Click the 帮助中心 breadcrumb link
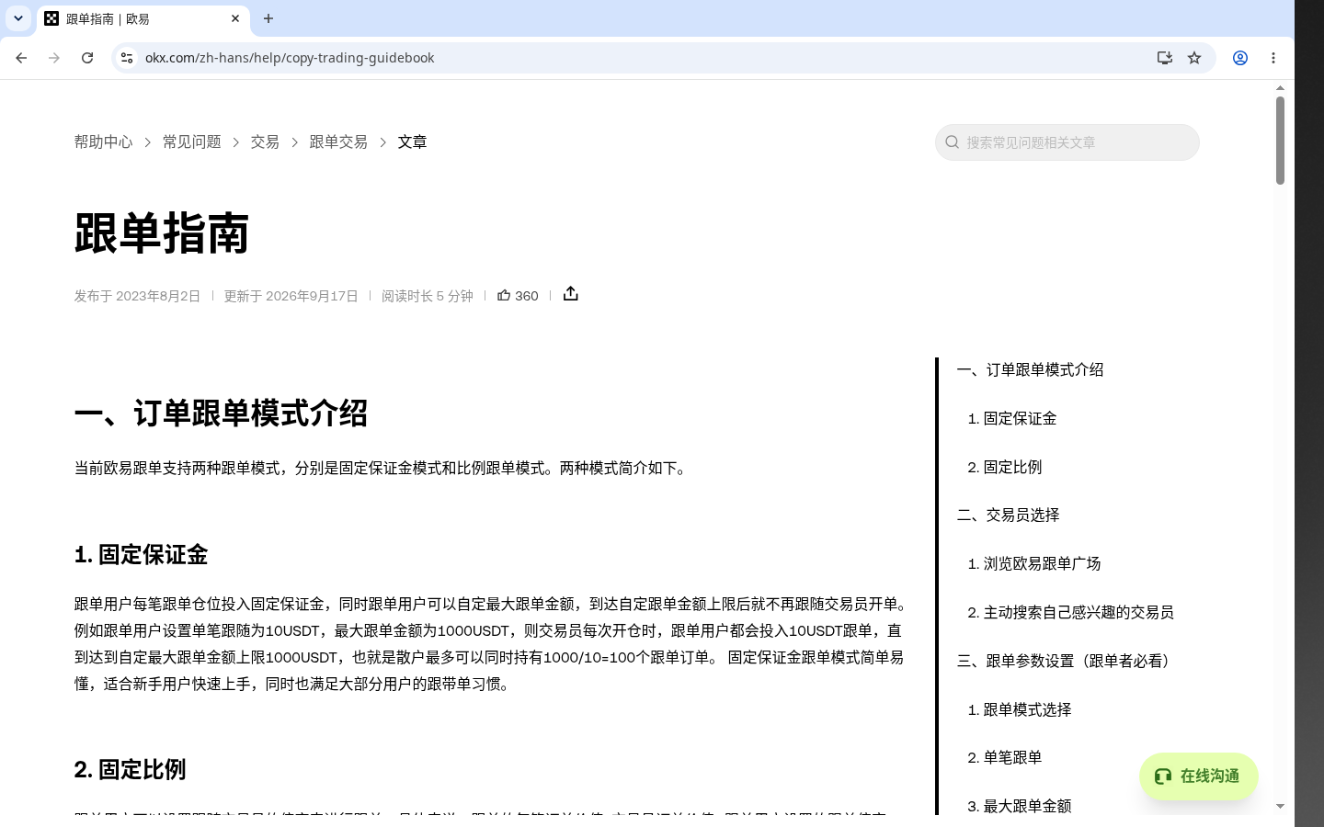The height and width of the screenshot is (827, 1324). pyautogui.click(x=103, y=142)
